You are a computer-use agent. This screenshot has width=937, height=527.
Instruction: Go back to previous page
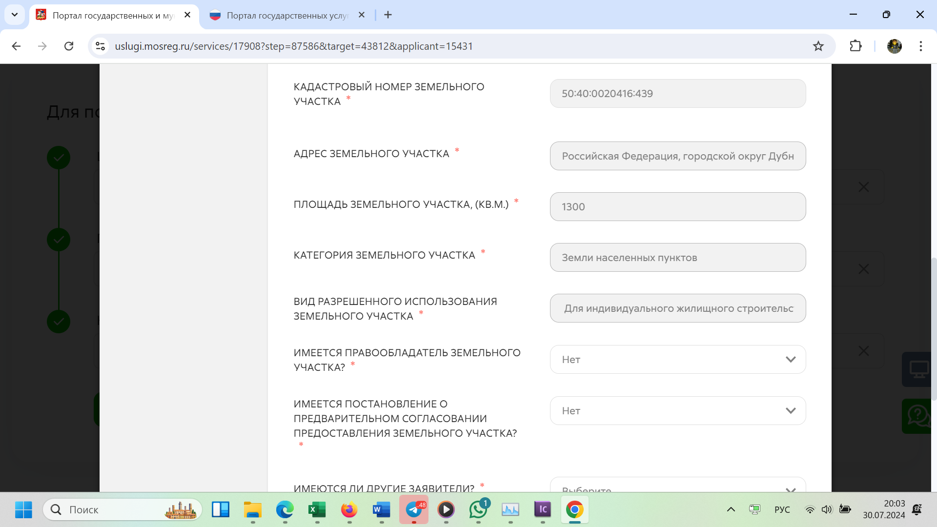point(16,46)
